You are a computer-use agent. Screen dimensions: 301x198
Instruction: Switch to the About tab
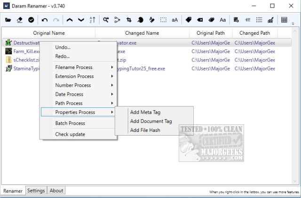[56, 190]
